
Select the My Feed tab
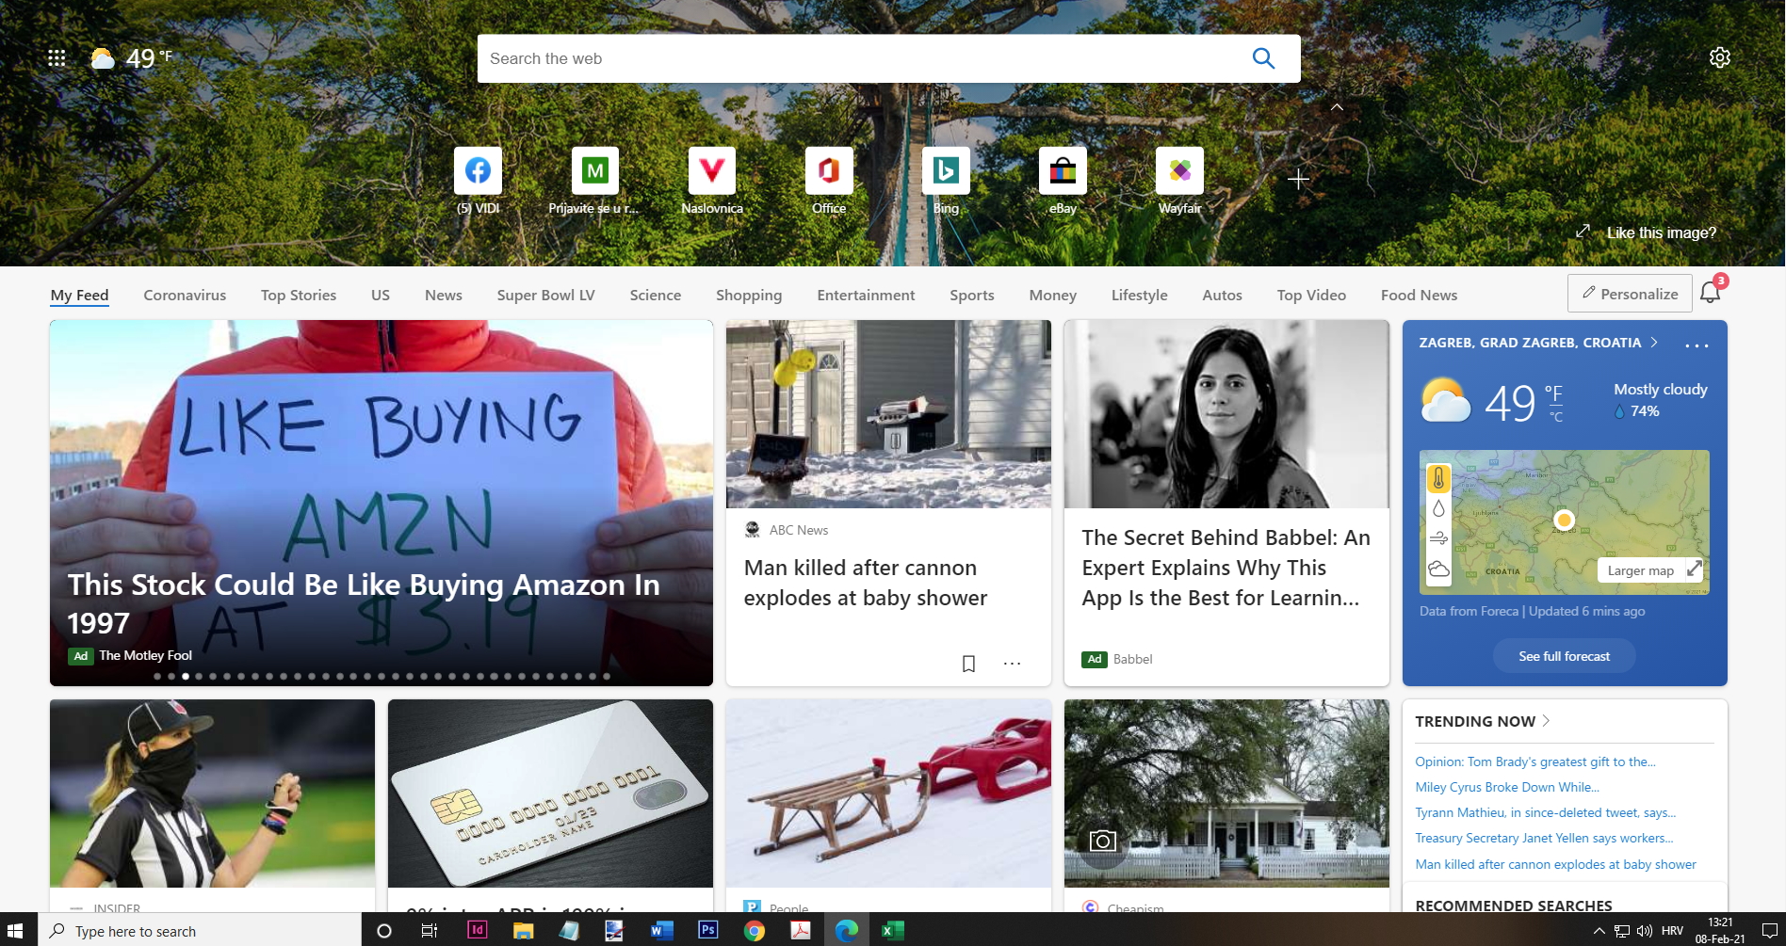click(79, 296)
